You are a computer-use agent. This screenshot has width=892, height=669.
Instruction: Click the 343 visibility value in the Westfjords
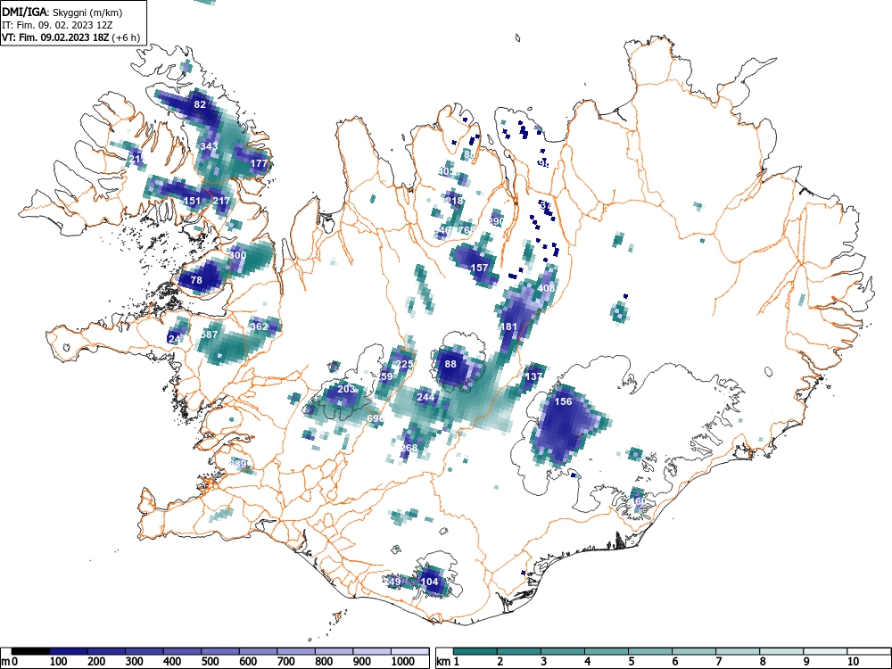[x=209, y=146]
